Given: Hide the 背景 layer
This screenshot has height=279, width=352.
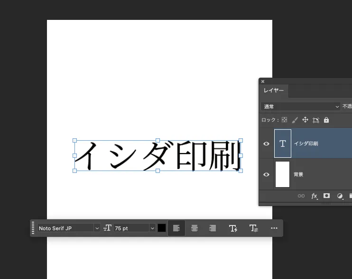Looking at the screenshot, I should (266, 174).
